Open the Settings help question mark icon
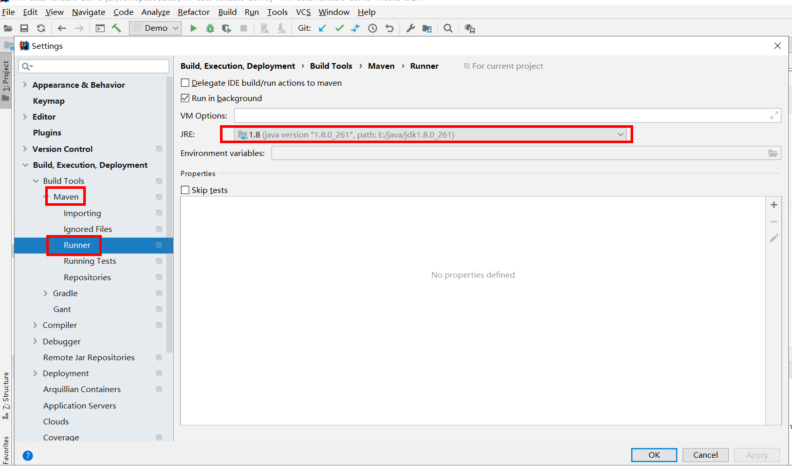 pyautogui.click(x=28, y=456)
